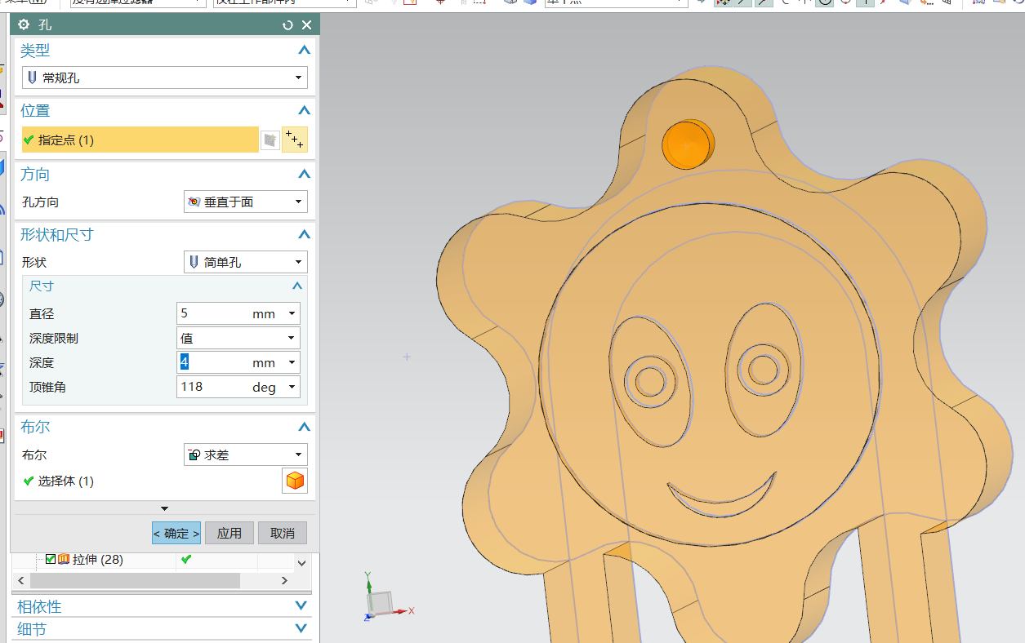Click the point constructor icon with plus signs
This screenshot has width=1025, height=643.
tap(295, 140)
